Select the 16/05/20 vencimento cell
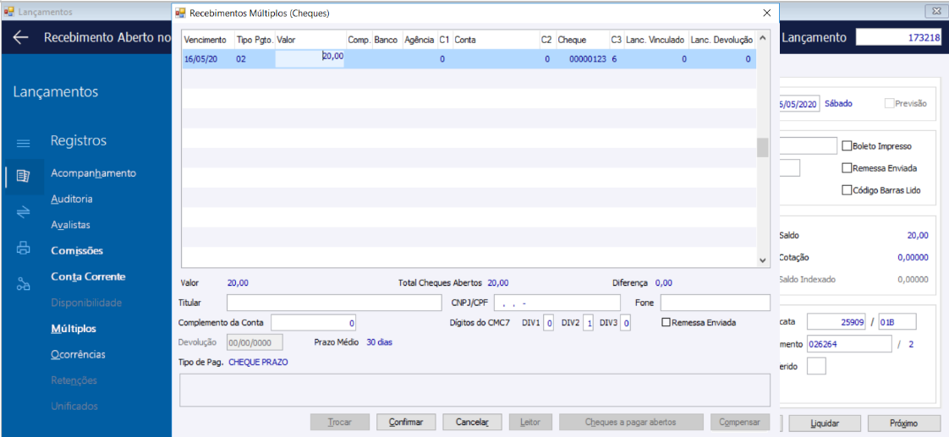Viewport: 949px width, 437px height. coord(208,59)
